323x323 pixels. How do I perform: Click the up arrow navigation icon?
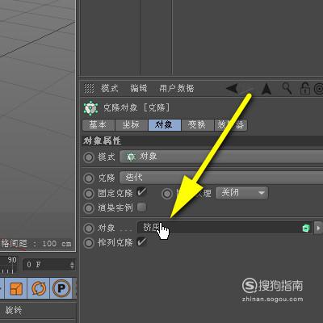pyautogui.click(x=266, y=89)
